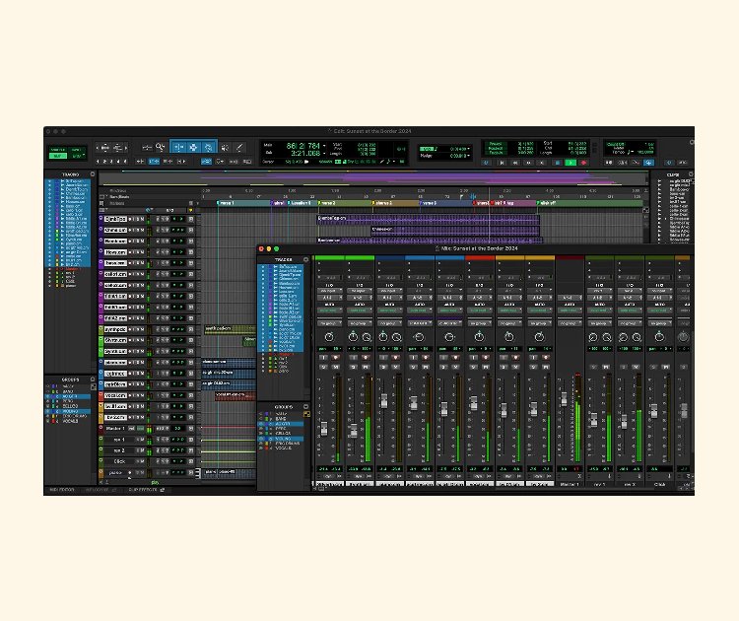Image resolution: width=739 pixels, height=621 pixels.
Task: Open Mix window Tracks list menu
Action: pyautogui.click(x=305, y=259)
